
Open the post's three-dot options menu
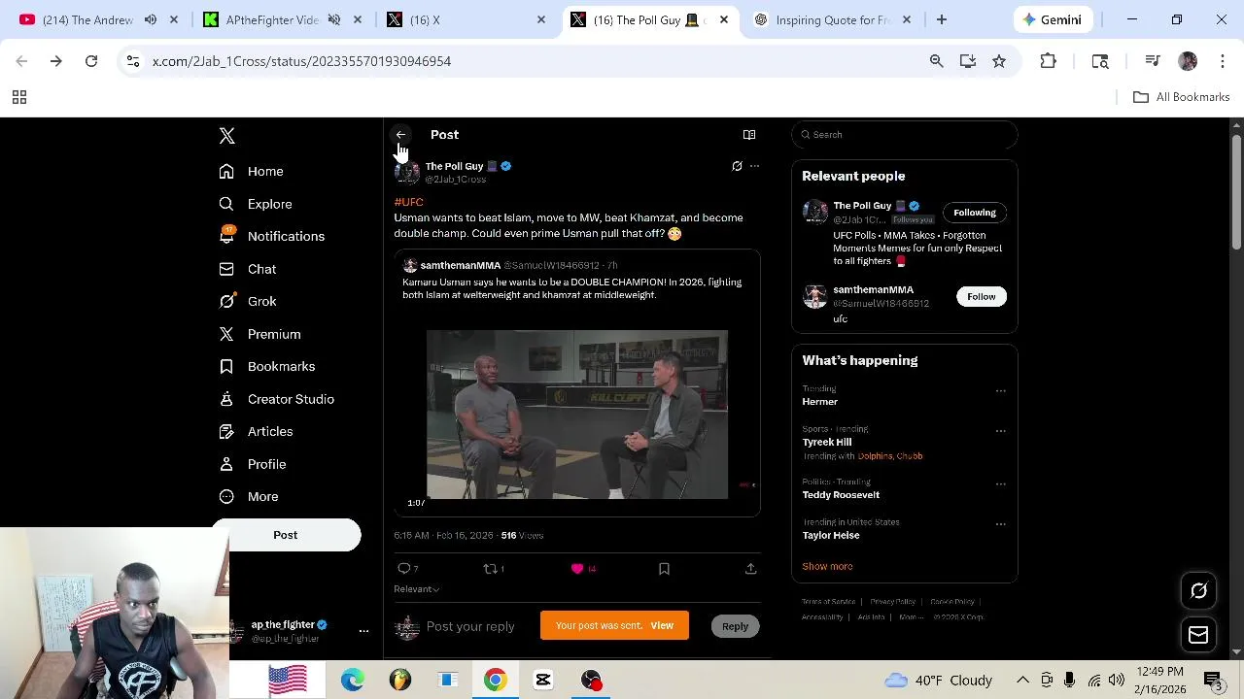tap(754, 166)
